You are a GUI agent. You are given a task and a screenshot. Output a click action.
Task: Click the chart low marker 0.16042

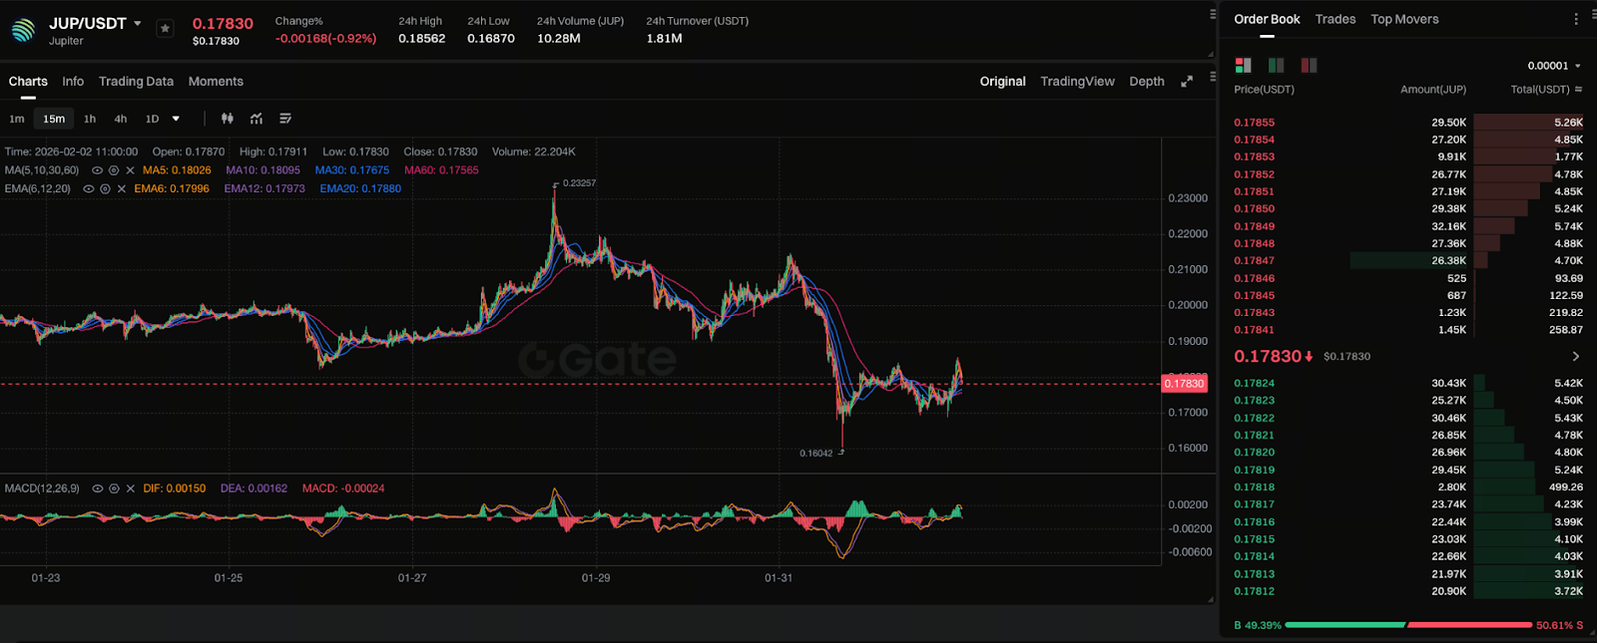(815, 454)
